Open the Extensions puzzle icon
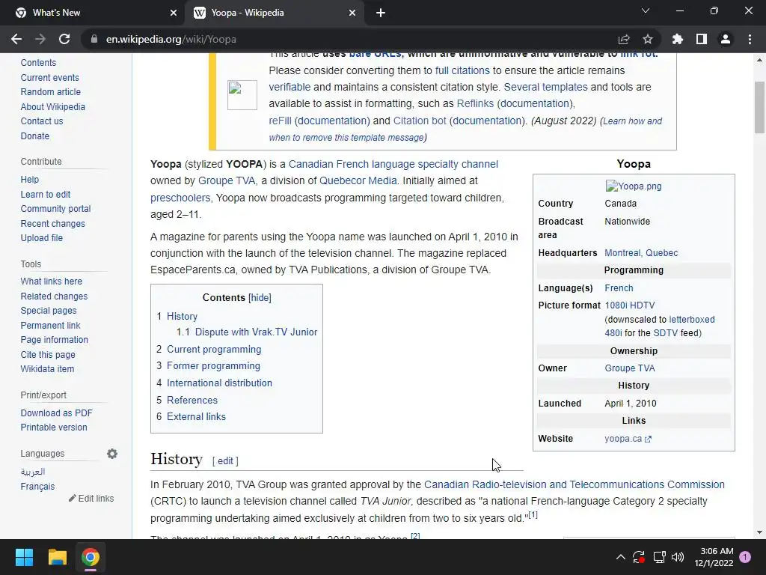Screen dimensions: 766x575 tap(678, 39)
